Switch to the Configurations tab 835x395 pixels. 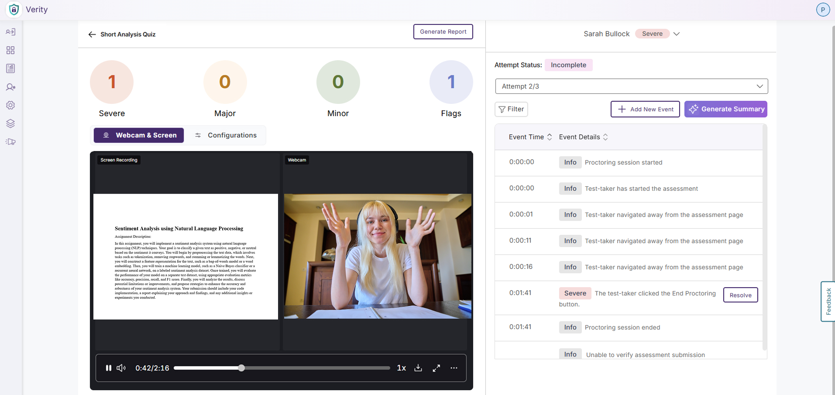226,135
